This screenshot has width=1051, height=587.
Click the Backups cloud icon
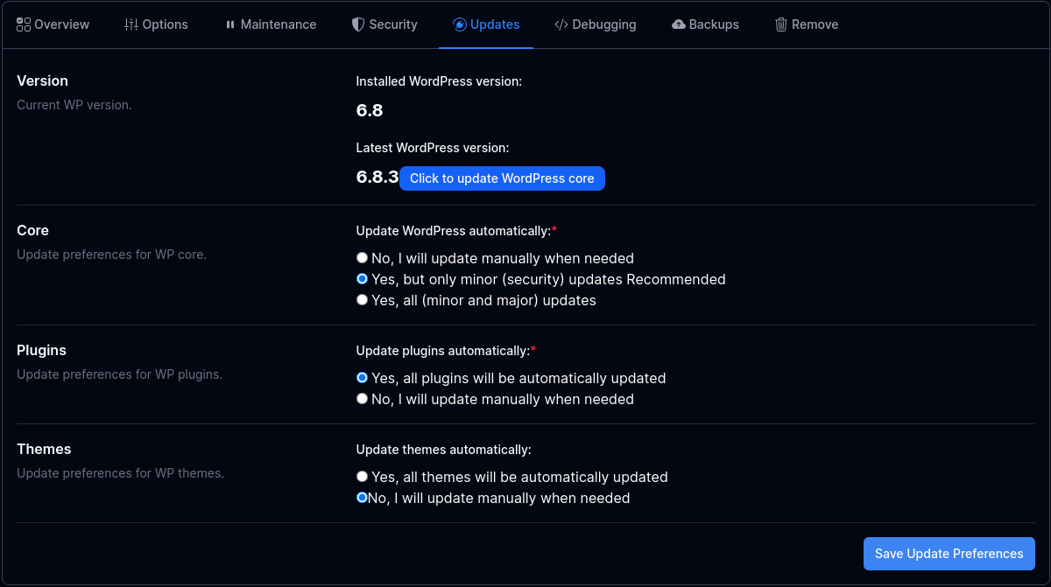click(x=679, y=24)
